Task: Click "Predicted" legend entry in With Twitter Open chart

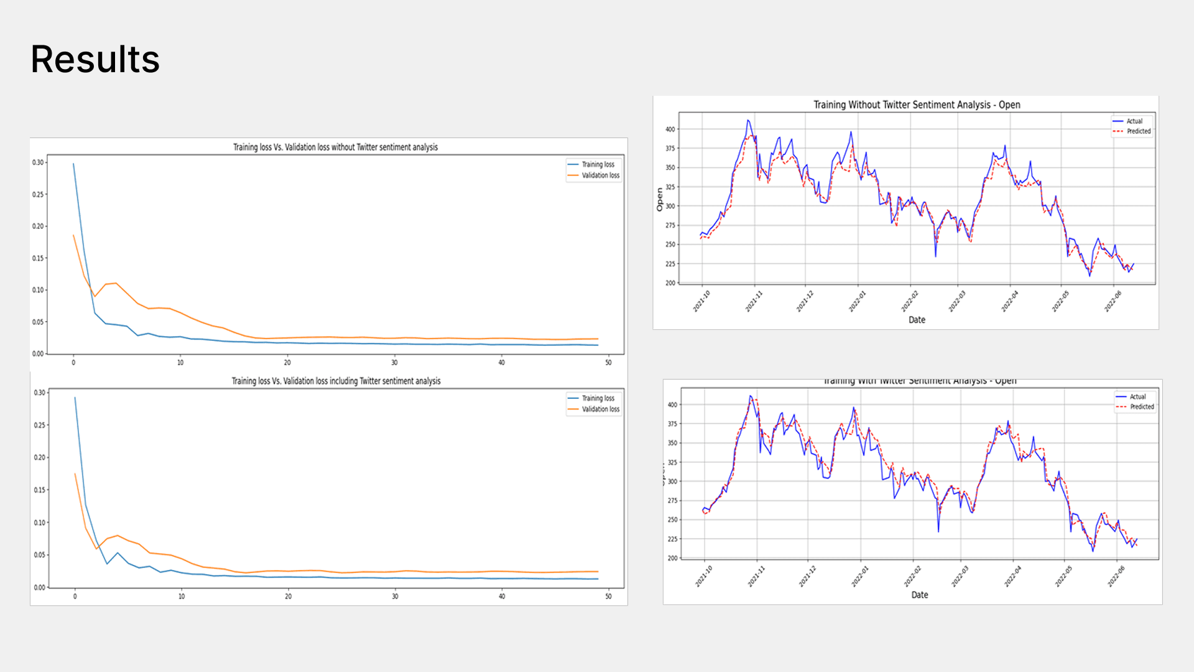Action: 1142,407
